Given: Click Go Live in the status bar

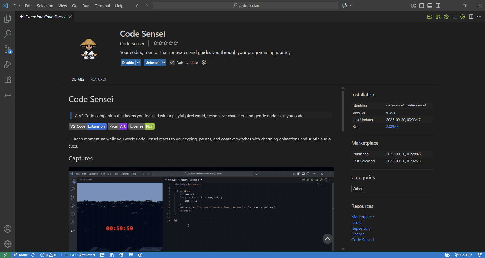Looking at the screenshot, I should [x=464, y=255].
